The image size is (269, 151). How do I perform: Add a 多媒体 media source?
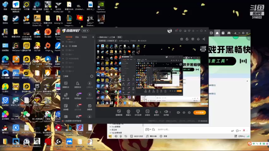pyautogui.click(x=147, y=113)
